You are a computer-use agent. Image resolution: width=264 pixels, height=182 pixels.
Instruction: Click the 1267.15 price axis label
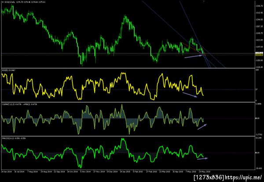tap(259, 26)
